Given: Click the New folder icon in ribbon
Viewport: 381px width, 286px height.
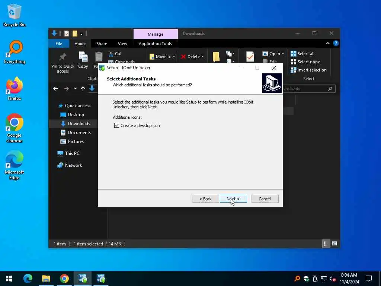Looking at the screenshot, I should 216,57.
